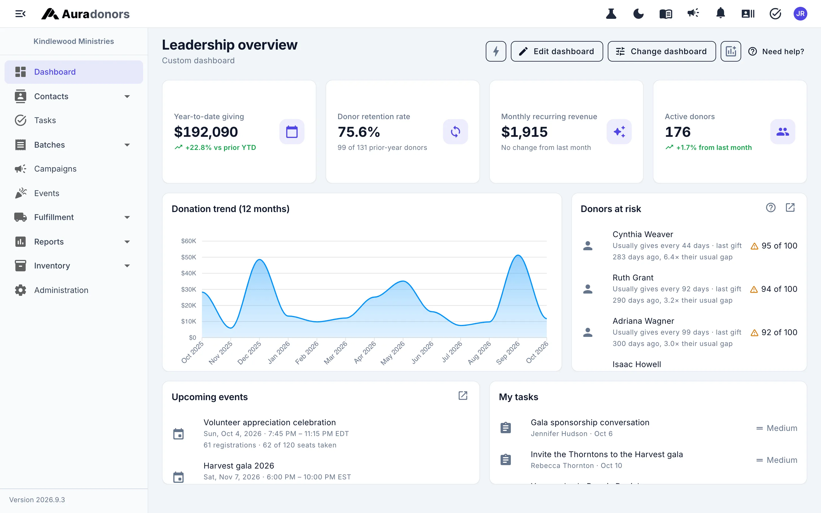
Task: Open Administration in the sidebar
Action: coord(74,290)
